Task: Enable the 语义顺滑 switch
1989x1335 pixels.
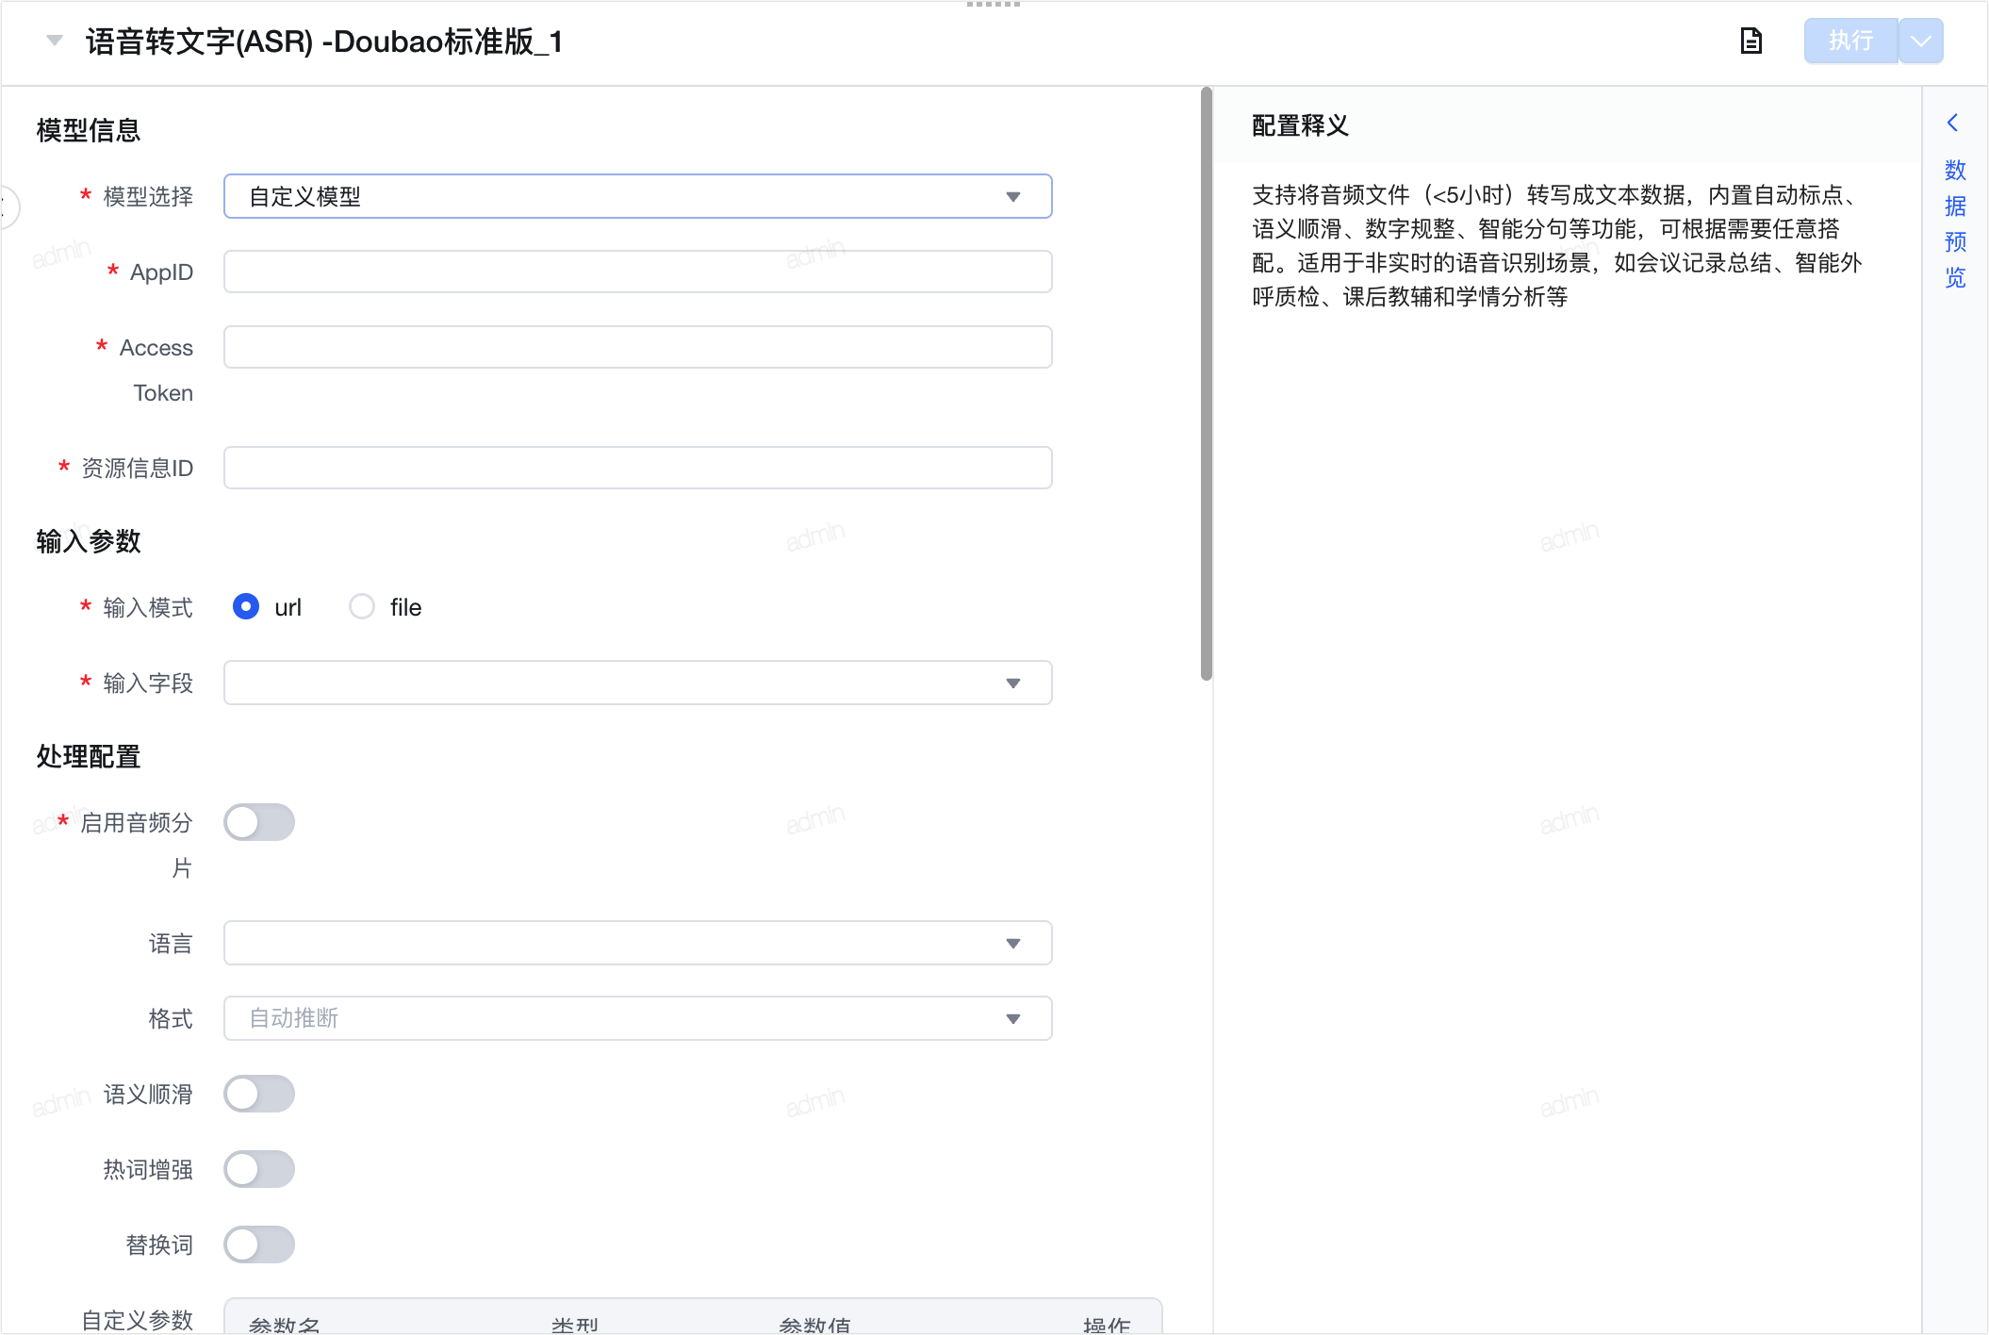Action: tap(259, 1094)
